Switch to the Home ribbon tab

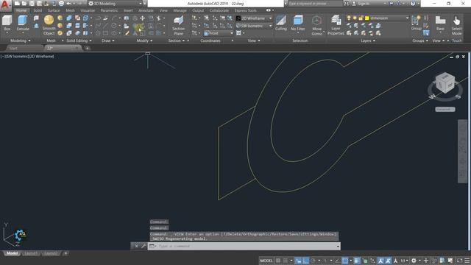[x=21, y=10]
